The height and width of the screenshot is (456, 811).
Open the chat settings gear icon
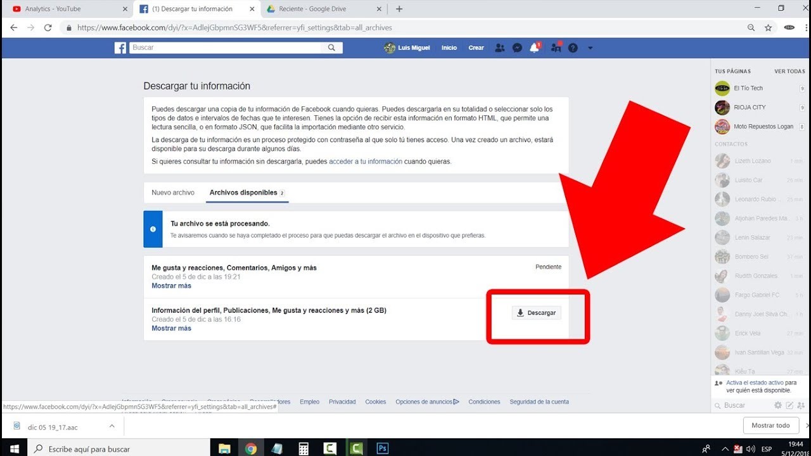(x=777, y=405)
